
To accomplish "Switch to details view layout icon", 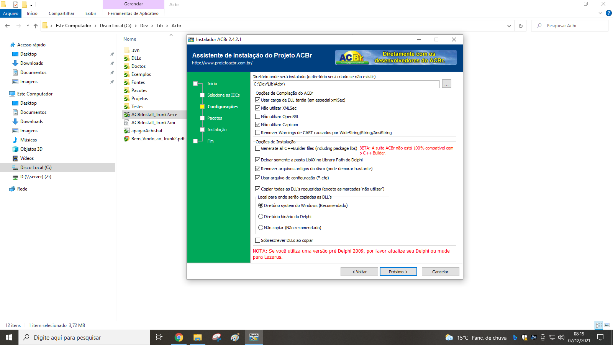I will click(599, 325).
